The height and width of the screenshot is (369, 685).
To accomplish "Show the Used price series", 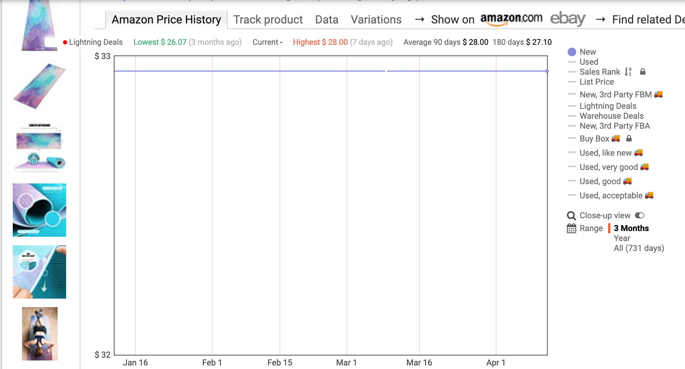I will pyautogui.click(x=589, y=62).
